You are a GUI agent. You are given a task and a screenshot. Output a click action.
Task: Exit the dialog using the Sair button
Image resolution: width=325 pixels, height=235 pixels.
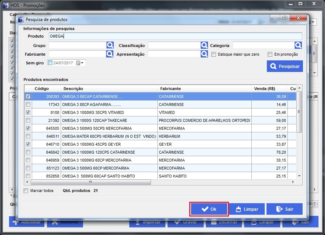click(x=285, y=209)
